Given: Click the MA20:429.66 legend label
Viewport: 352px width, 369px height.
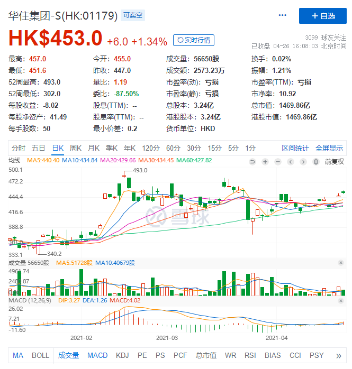Looking at the screenshot, I should [118, 160].
